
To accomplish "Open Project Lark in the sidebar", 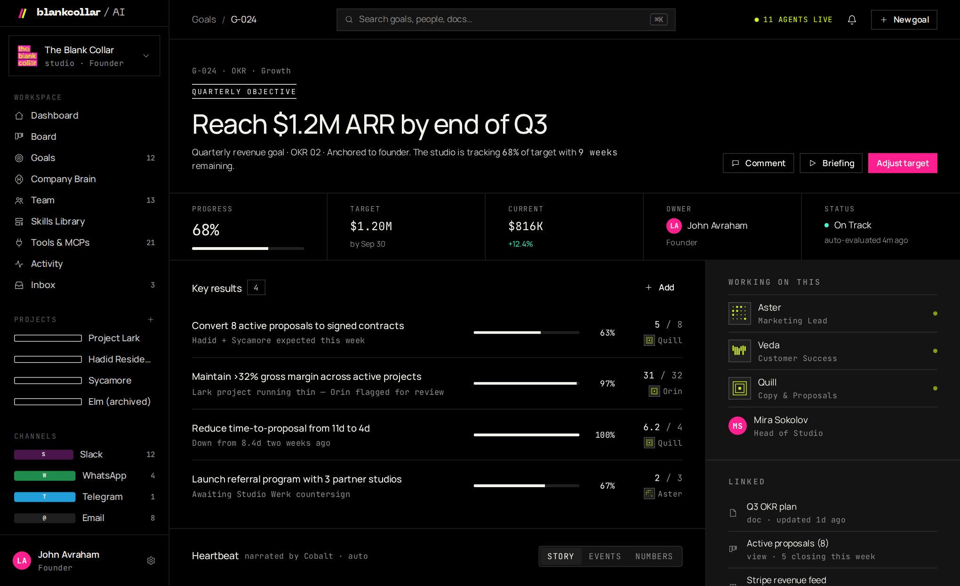I will (84, 338).
